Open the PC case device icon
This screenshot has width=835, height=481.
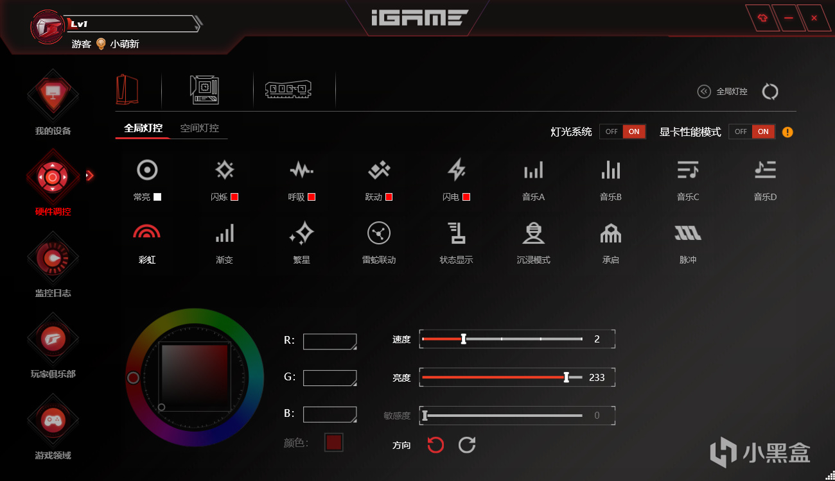click(x=127, y=89)
